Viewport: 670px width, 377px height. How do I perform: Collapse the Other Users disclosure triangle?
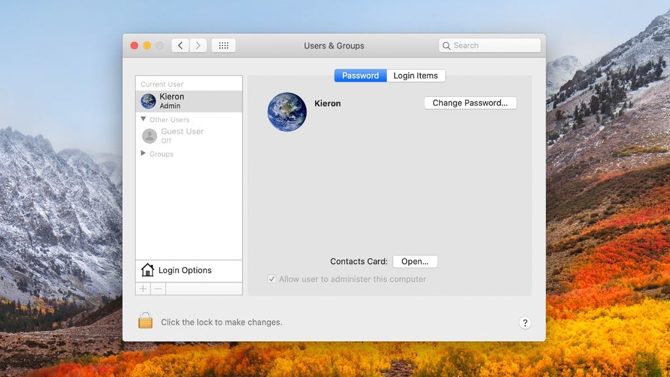pyautogui.click(x=145, y=119)
